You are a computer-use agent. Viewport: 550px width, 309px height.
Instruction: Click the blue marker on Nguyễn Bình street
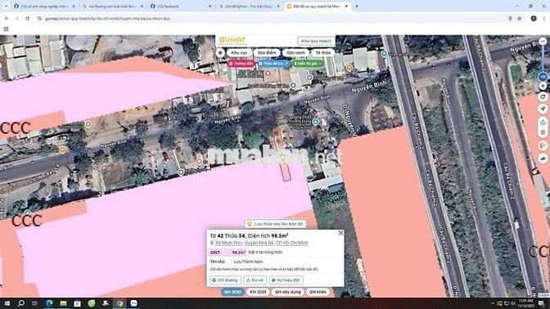point(315,122)
